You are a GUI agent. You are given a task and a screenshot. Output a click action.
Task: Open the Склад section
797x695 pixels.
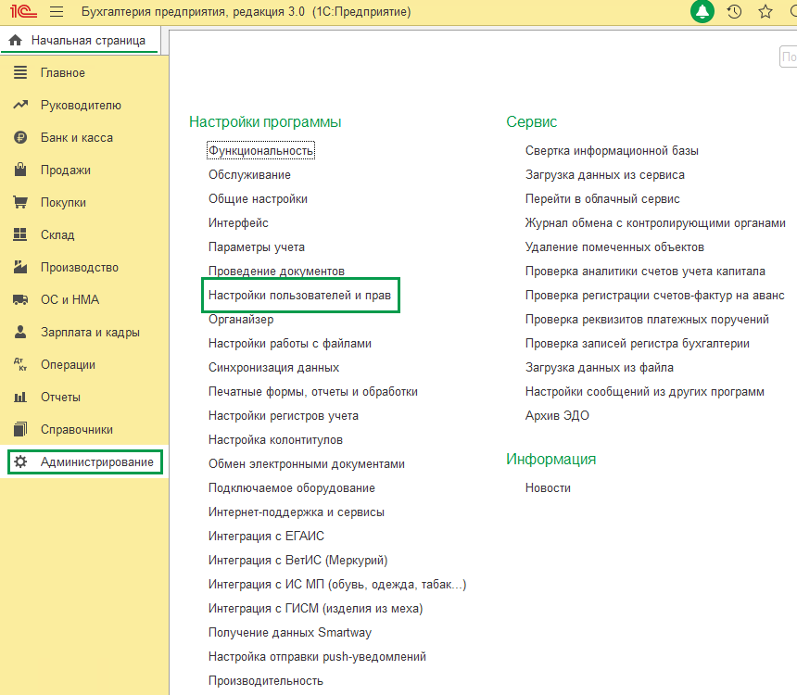(x=57, y=234)
